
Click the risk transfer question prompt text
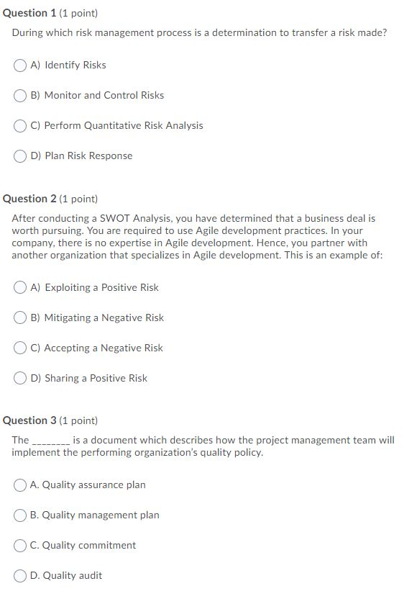(198, 32)
